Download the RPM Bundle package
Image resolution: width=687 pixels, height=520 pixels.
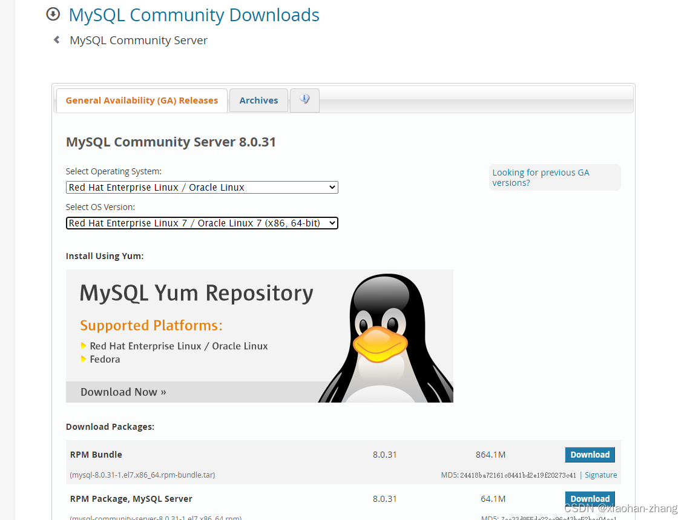pos(590,455)
